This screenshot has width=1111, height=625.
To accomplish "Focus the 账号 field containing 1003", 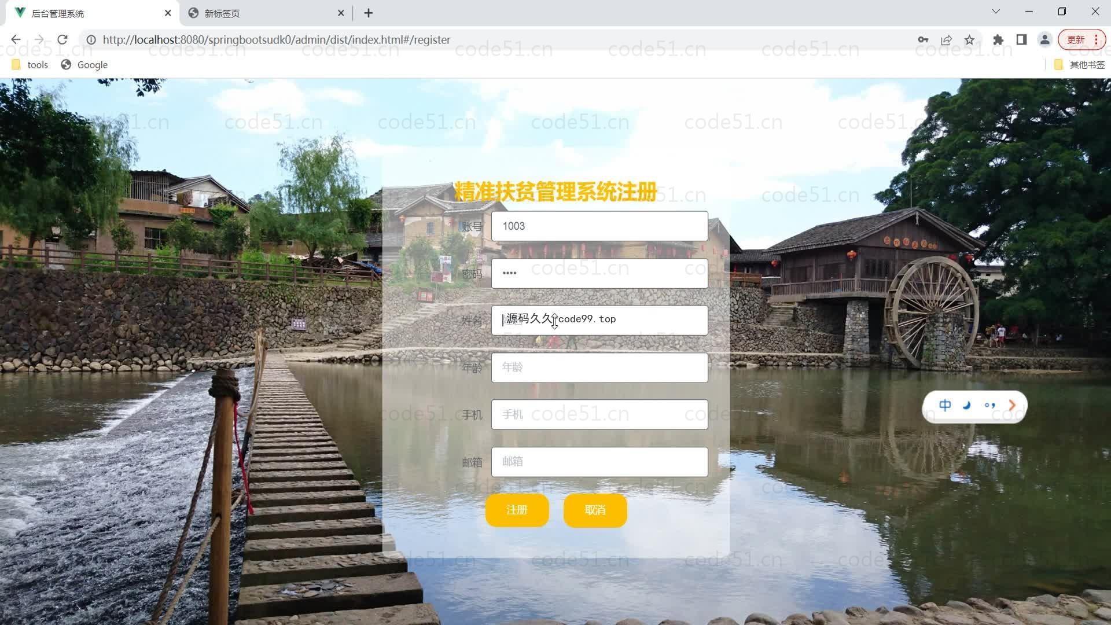I will pos(599,226).
